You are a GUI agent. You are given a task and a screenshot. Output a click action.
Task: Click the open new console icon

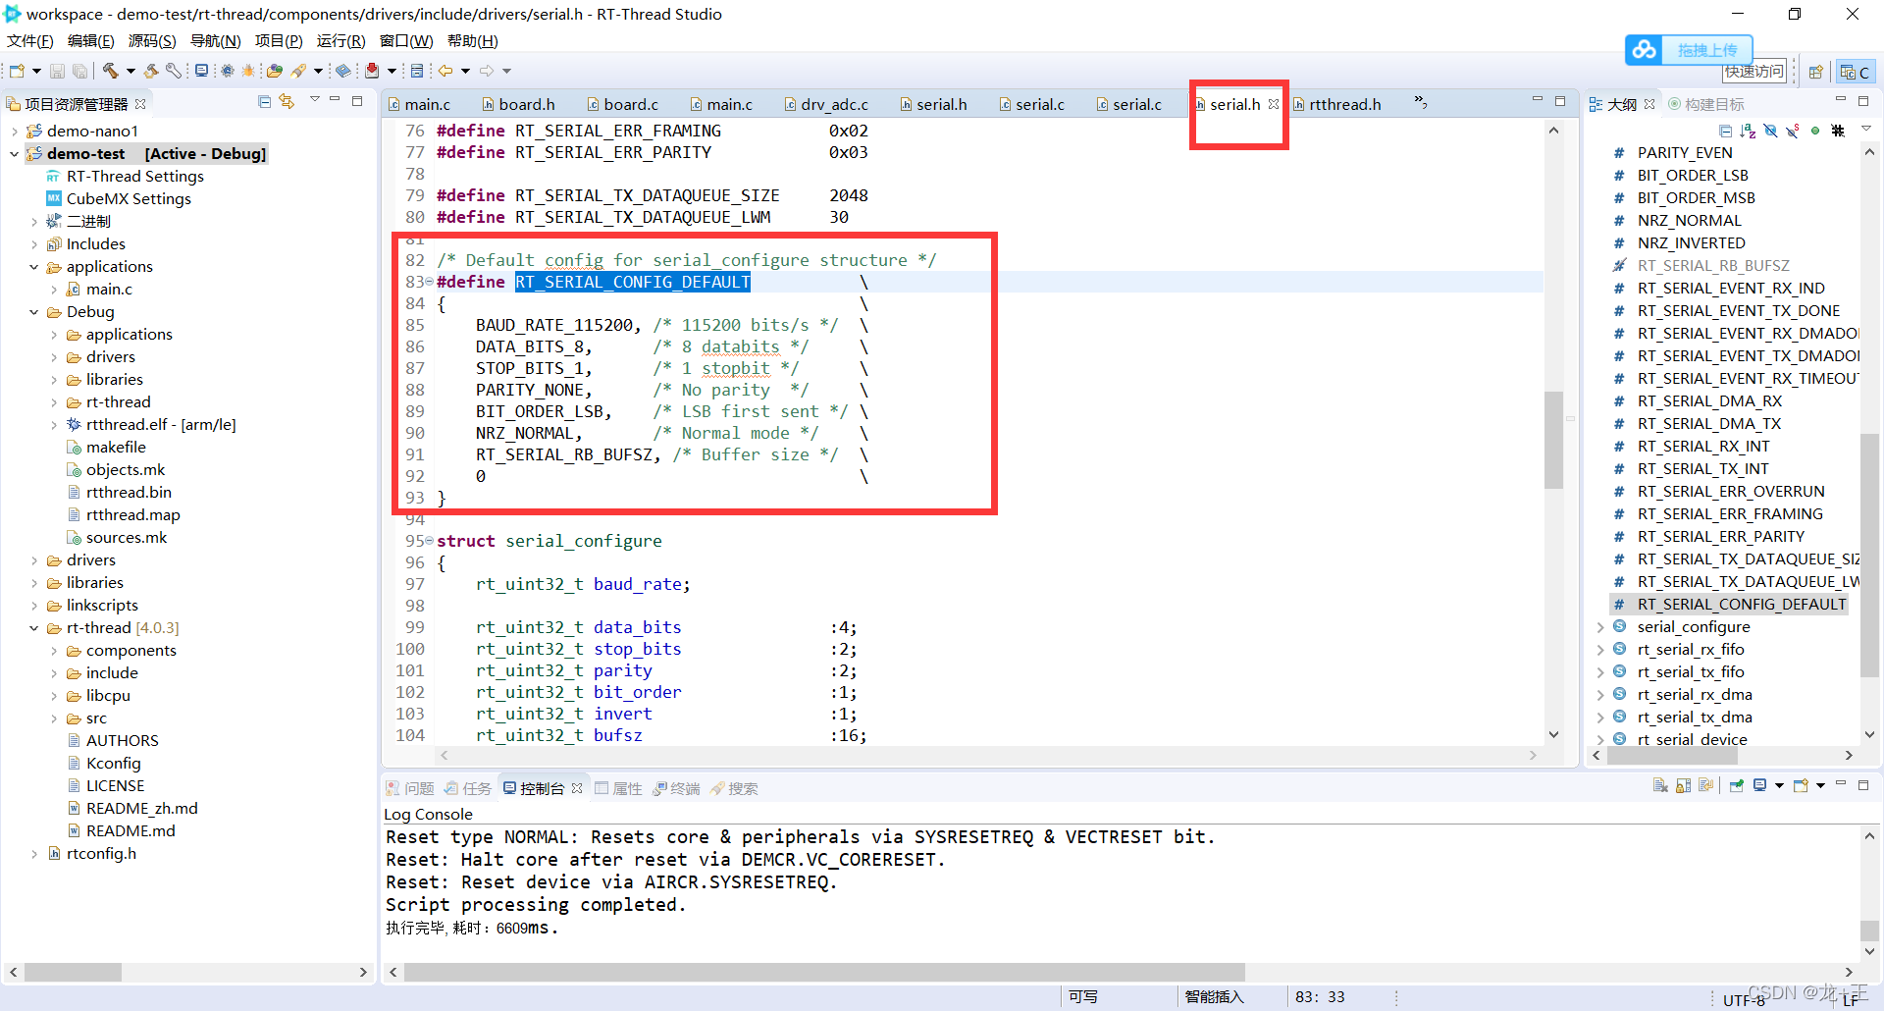[x=1801, y=785]
